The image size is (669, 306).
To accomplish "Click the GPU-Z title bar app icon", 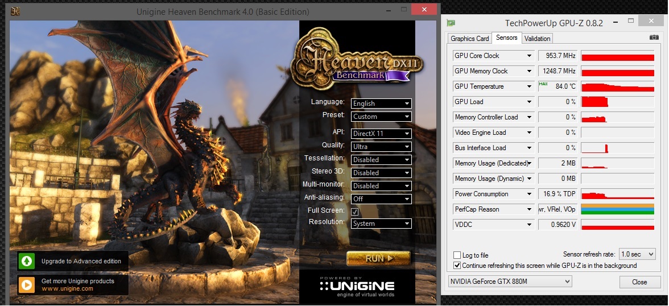I will coord(451,23).
